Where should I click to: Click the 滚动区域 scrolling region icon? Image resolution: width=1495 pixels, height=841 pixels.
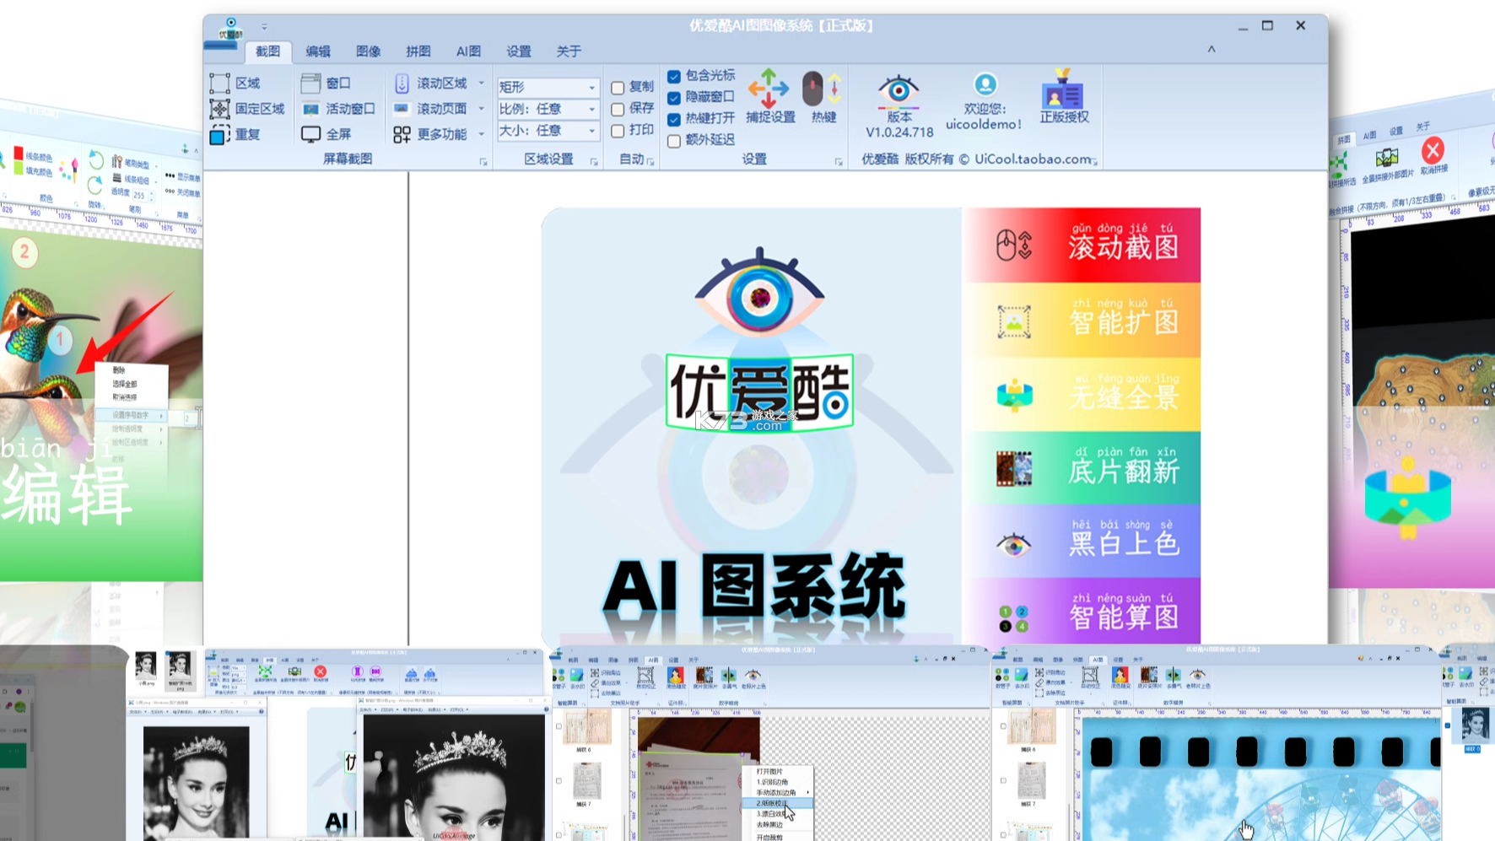(402, 83)
